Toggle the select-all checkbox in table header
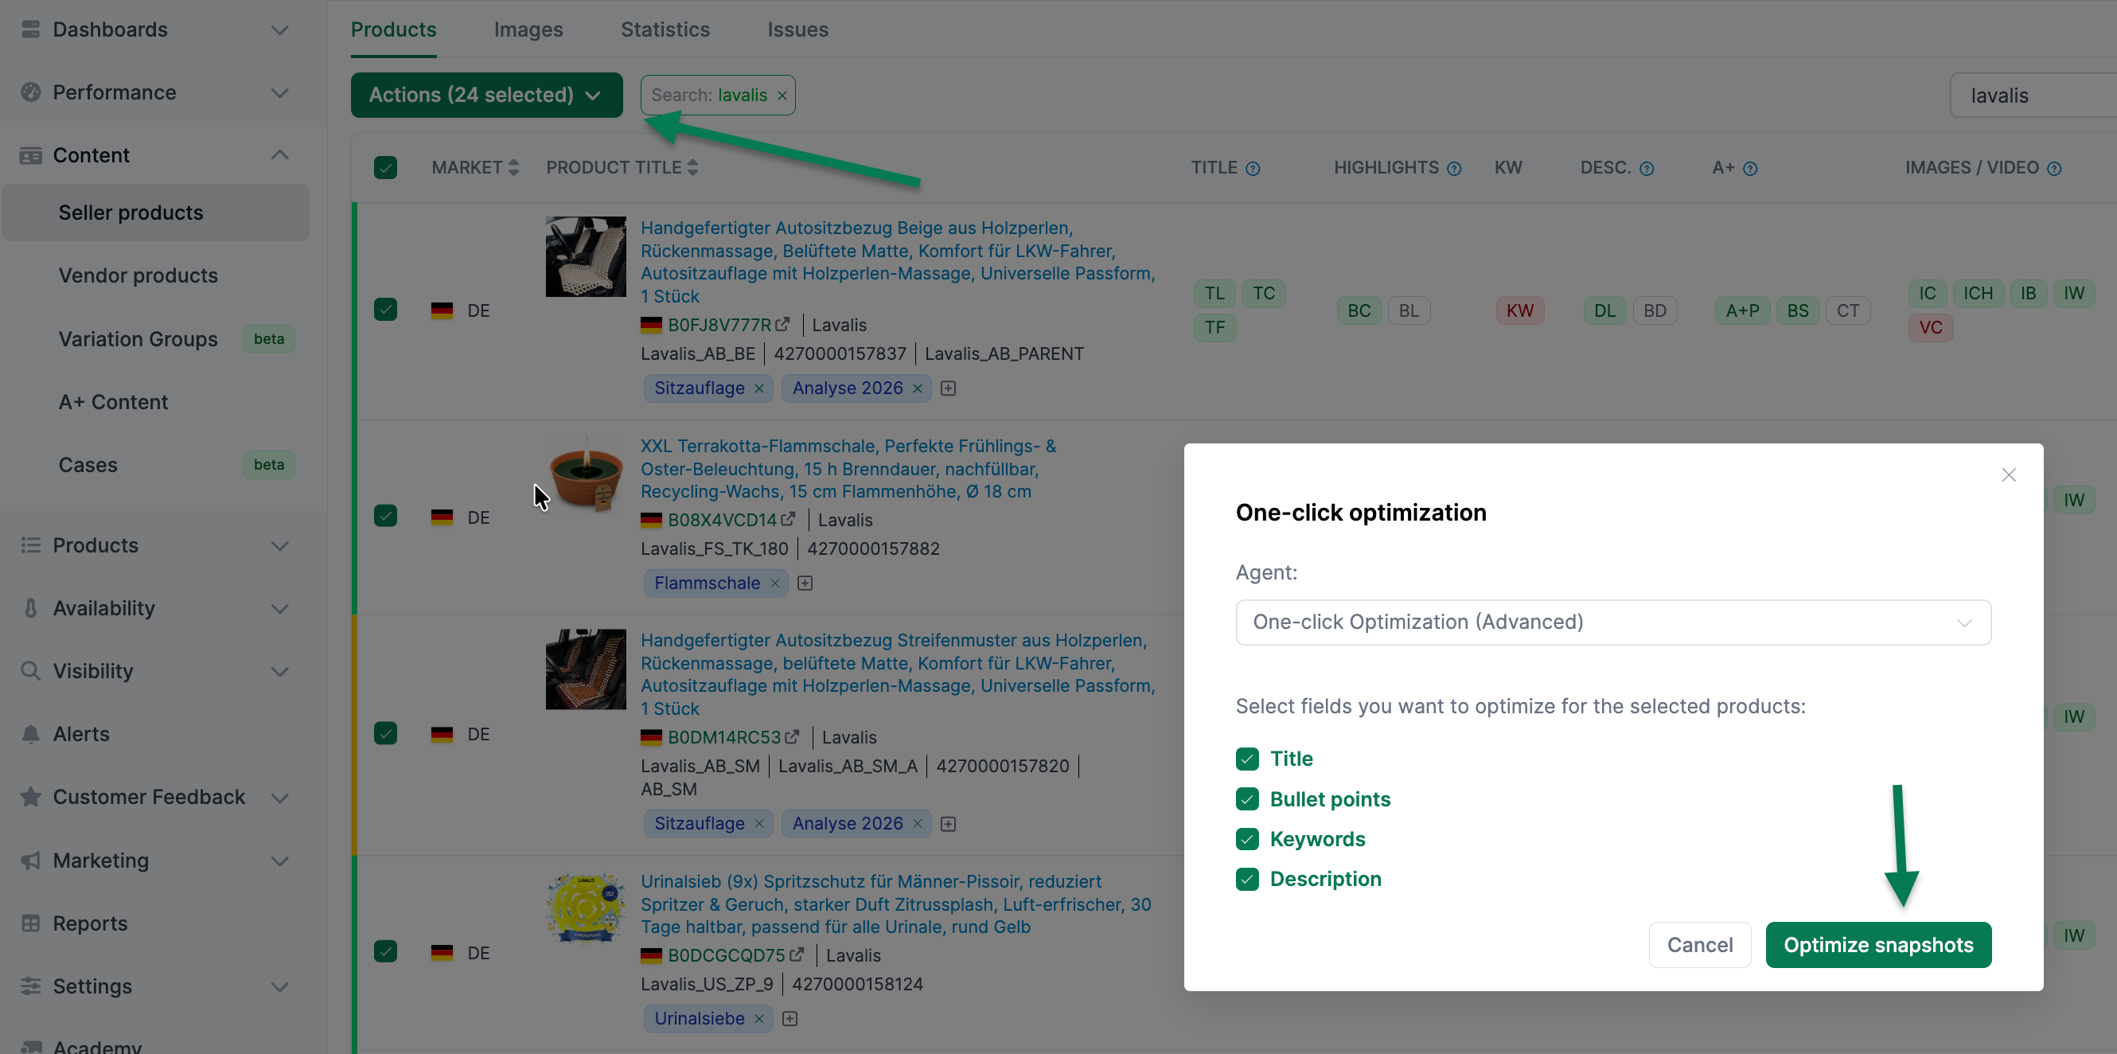Viewport: 2117px width, 1054px height. 385,168
